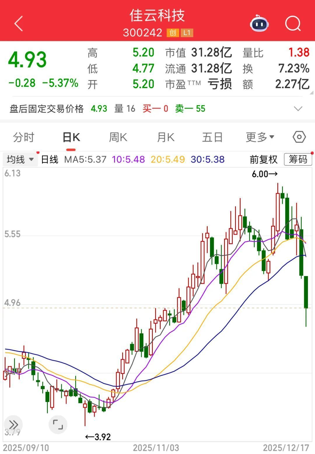Expand the 更多 chart period menu
Screen dimensions: 315x454
(260, 137)
